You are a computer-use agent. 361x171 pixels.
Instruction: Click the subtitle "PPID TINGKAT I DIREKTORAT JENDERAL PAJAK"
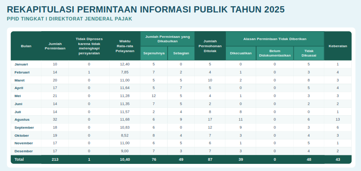69,19
